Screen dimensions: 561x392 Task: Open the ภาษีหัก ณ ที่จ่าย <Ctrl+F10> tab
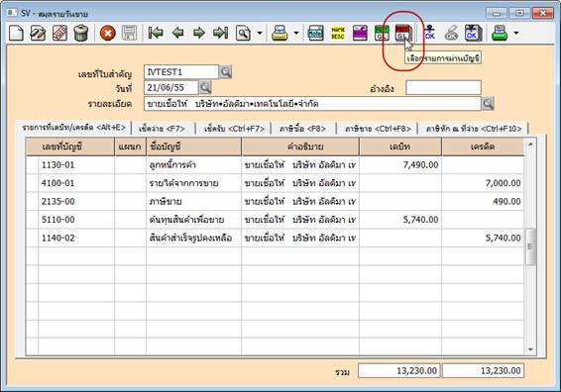(474, 129)
